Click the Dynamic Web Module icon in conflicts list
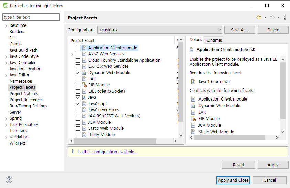The image size is (290, 188). tap(193, 106)
